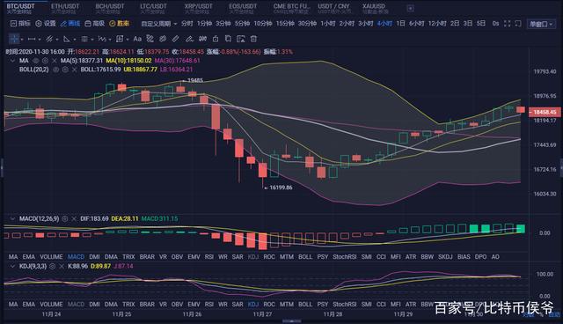
Task: Select the 5日 timeframe
Action: pyautogui.click(x=481, y=24)
